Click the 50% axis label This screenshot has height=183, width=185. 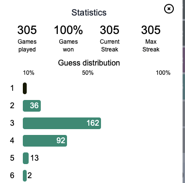pos(88,73)
